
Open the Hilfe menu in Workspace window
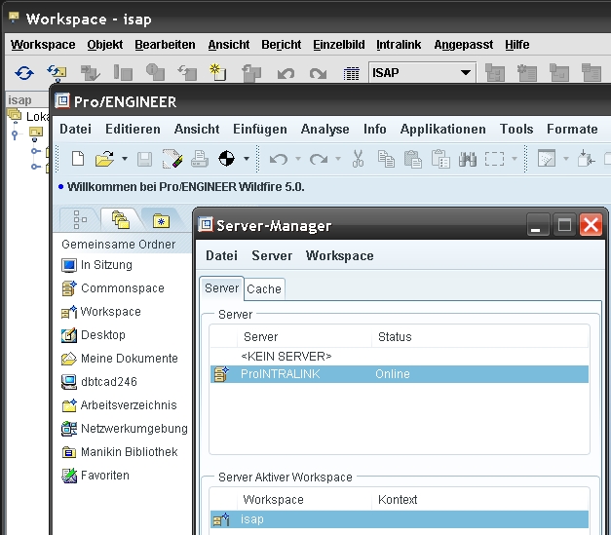(x=517, y=45)
